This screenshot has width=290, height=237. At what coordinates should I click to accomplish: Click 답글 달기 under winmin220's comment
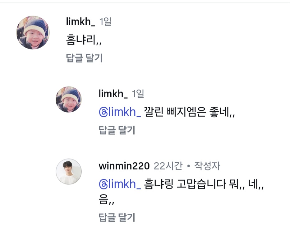tap(117, 217)
